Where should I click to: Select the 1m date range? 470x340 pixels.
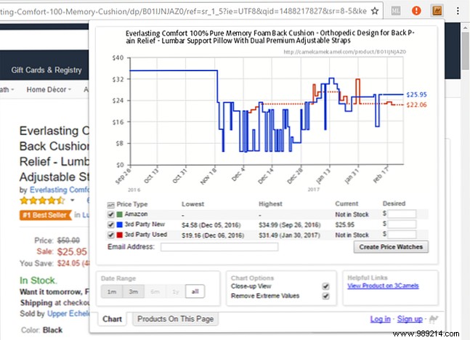(x=111, y=291)
